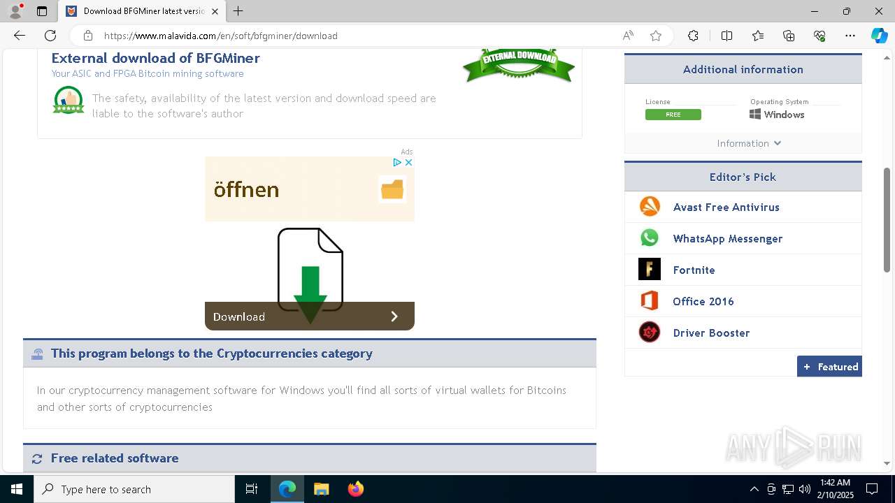Activate Read aloud icon
Screen dimensions: 895x503
pos(628,36)
